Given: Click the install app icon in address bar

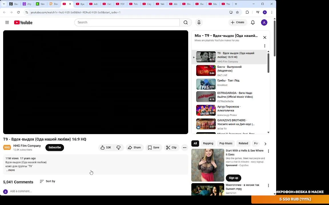Looking at the screenshot, I should [x=231, y=12].
